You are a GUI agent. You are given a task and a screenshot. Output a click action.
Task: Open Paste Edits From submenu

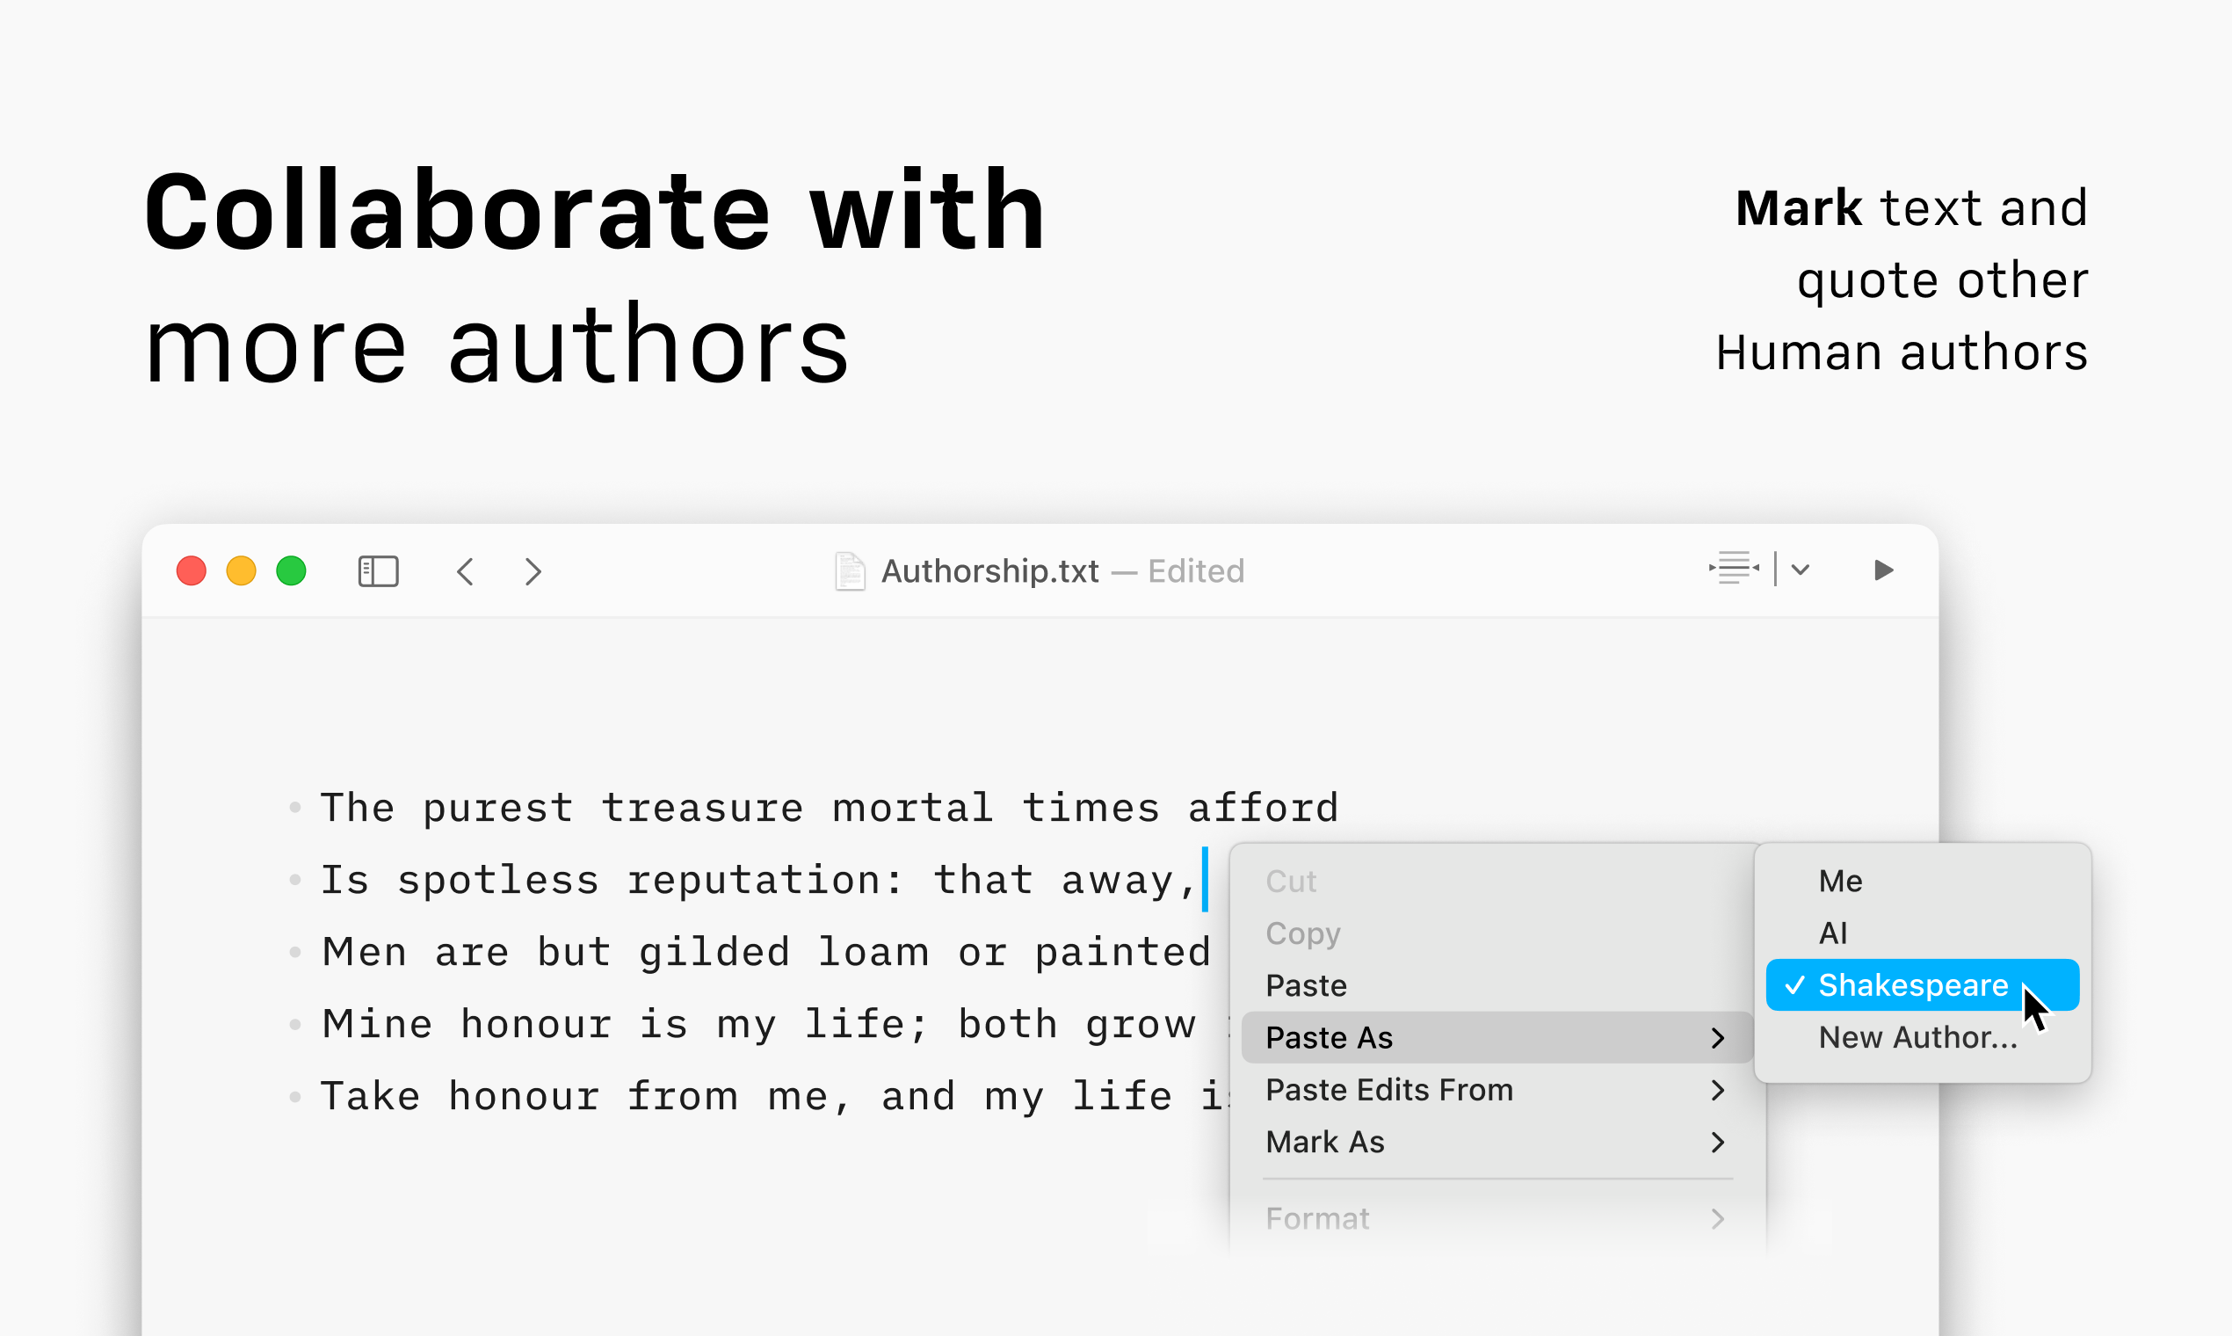pos(1496,1089)
